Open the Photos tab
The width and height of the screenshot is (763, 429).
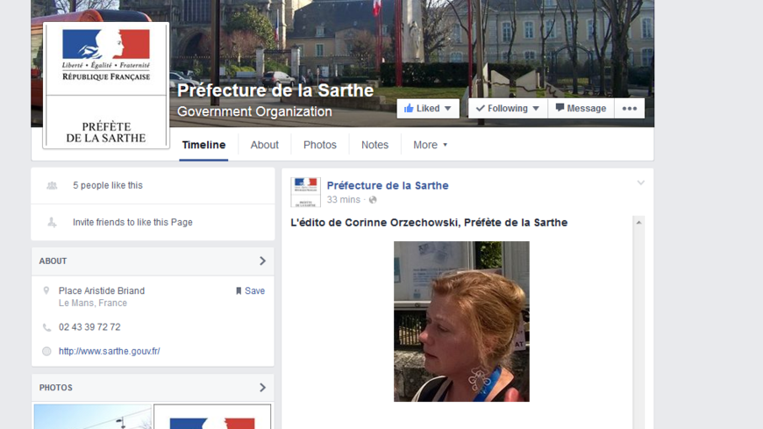[320, 145]
